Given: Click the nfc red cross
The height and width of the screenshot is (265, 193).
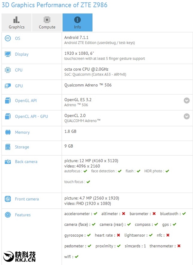Looking at the screenshot, I should pos(168,235).
